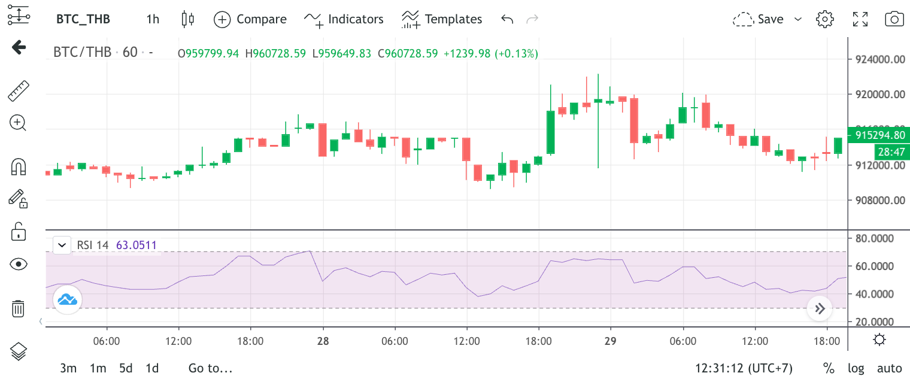Open the Go to... date dialog
Viewport: 910px width, 382px height.
pyautogui.click(x=210, y=369)
